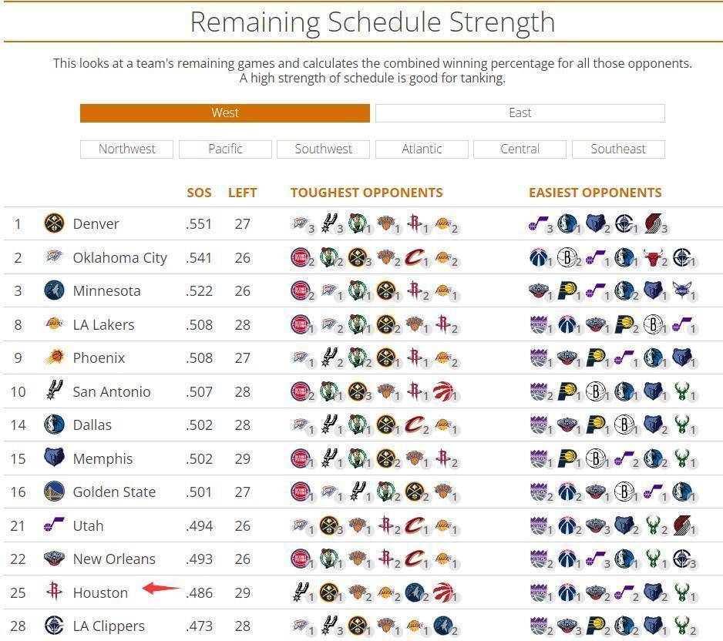
Task: Choose the Southeast division filter
Action: point(618,149)
